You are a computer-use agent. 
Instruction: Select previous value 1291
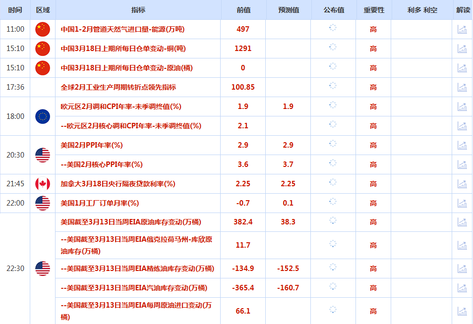(x=243, y=49)
